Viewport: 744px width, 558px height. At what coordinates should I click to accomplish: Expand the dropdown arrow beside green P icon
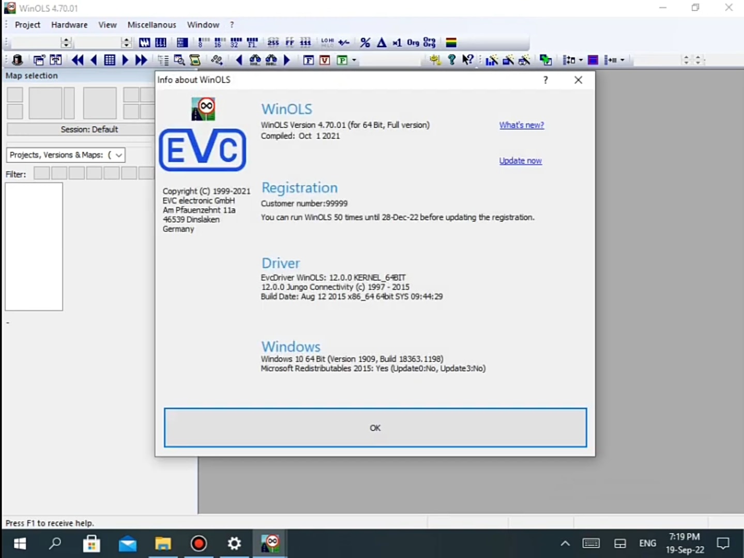(x=354, y=60)
